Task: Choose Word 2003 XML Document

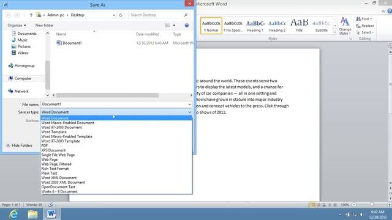Action: click(x=116, y=182)
